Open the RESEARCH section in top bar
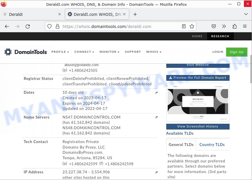The width and height of the screenshot is (252, 180). (x=220, y=36)
